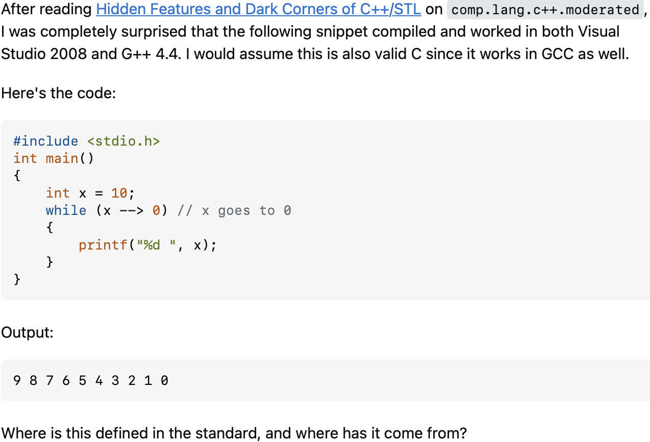Click the while keyword in the snippet
The width and height of the screenshot is (650, 442).
[66, 210]
